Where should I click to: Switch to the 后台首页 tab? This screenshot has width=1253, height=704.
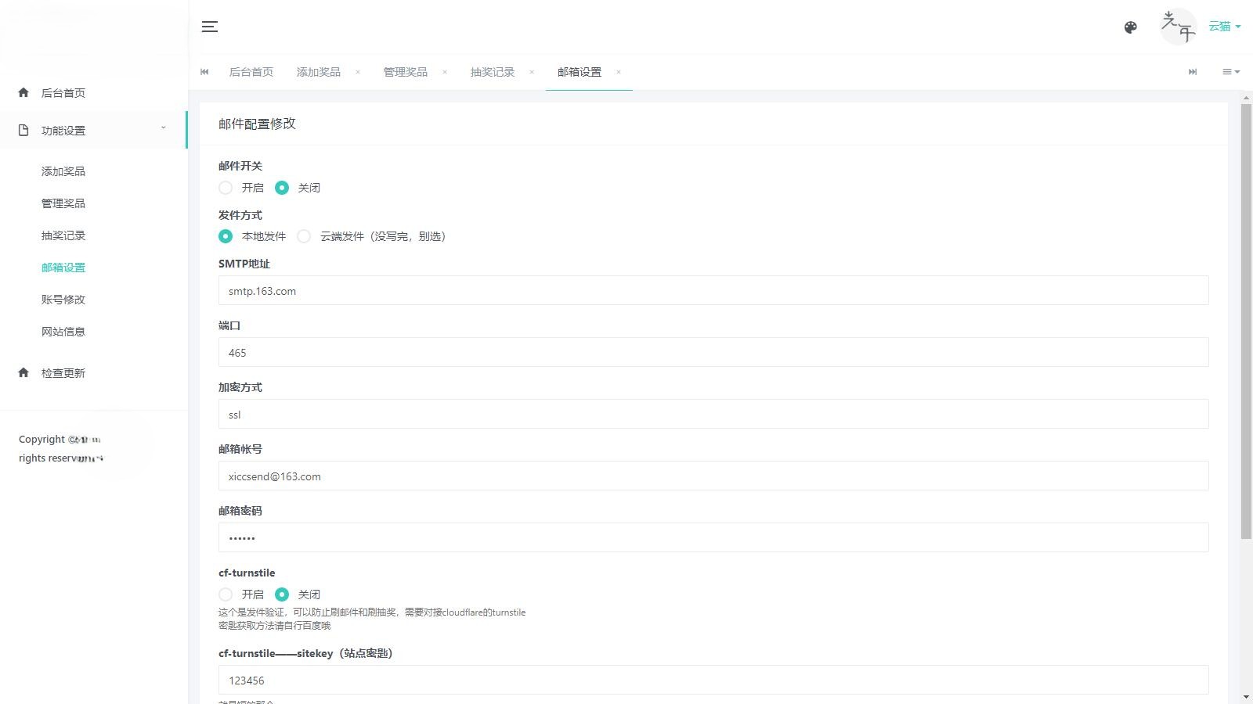click(251, 72)
